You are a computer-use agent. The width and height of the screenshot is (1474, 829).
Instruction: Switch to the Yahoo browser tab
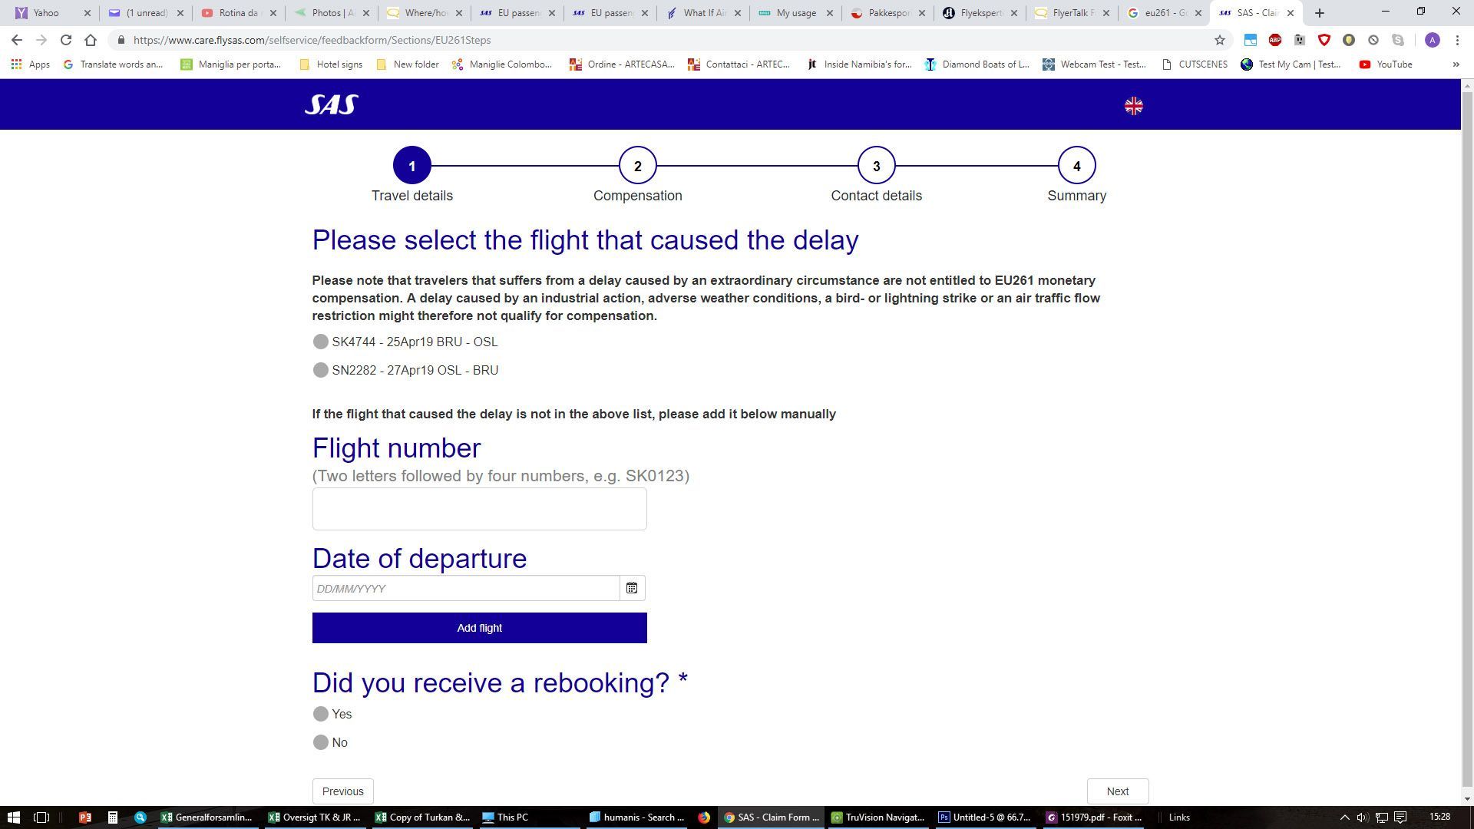[x=46, y=13]
